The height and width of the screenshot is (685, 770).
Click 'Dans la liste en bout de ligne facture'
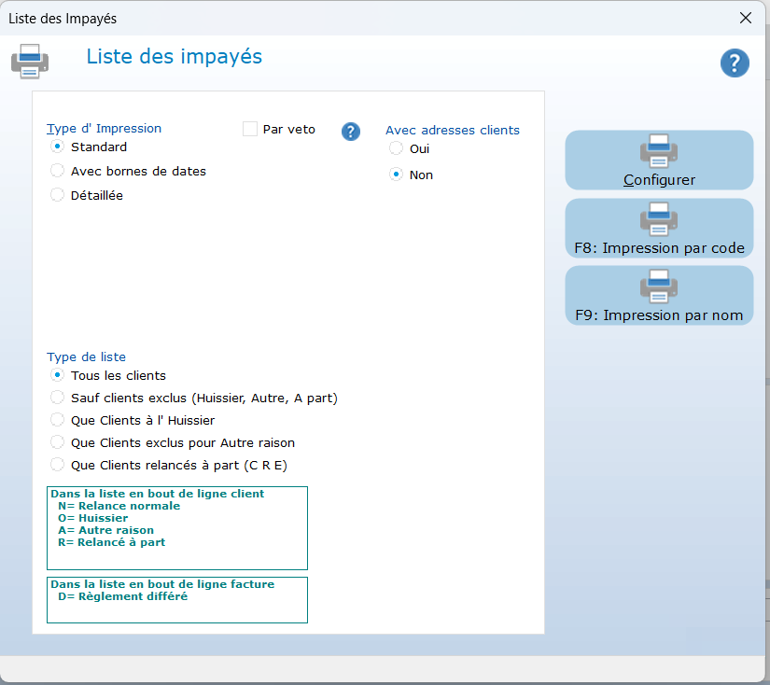(162, 584)
